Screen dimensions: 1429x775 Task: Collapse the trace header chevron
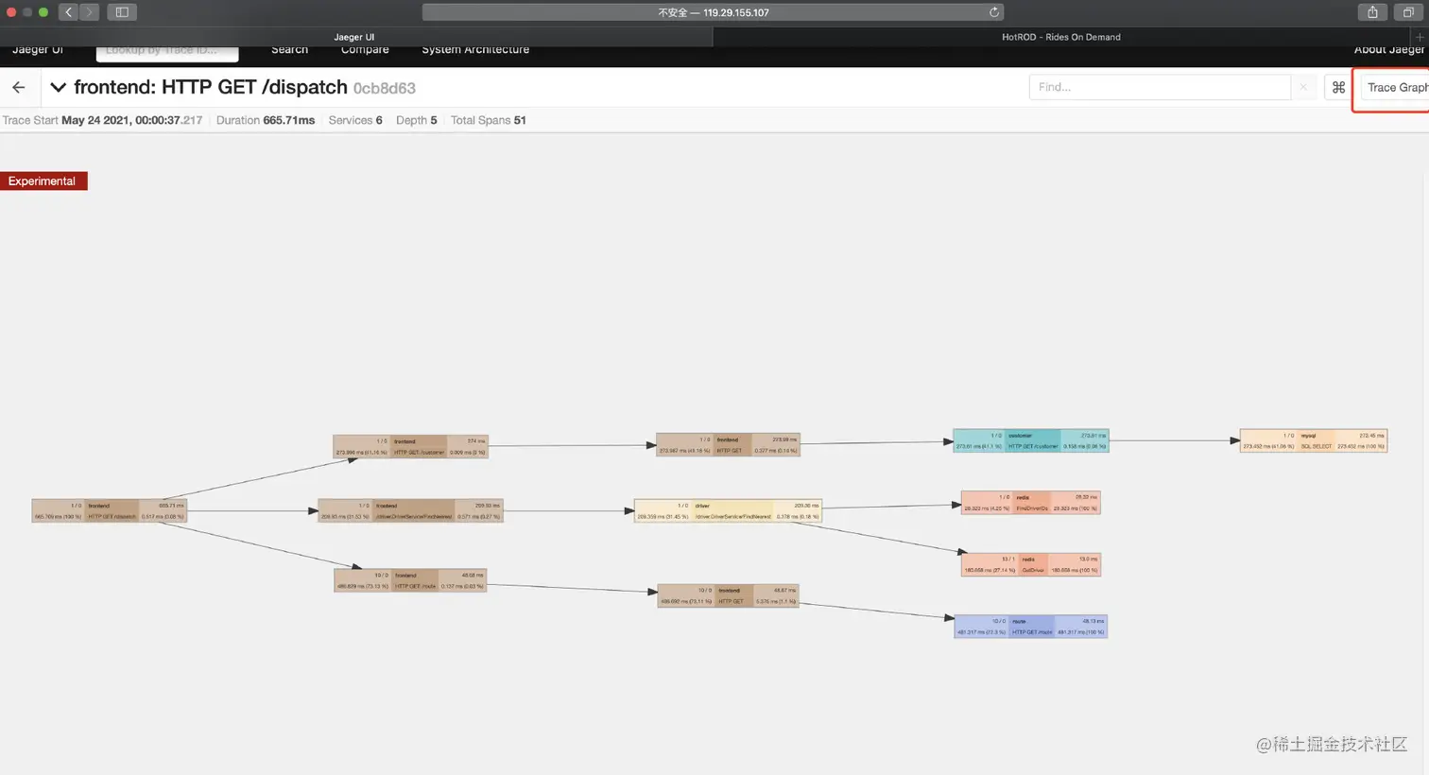tap(58, 87)
